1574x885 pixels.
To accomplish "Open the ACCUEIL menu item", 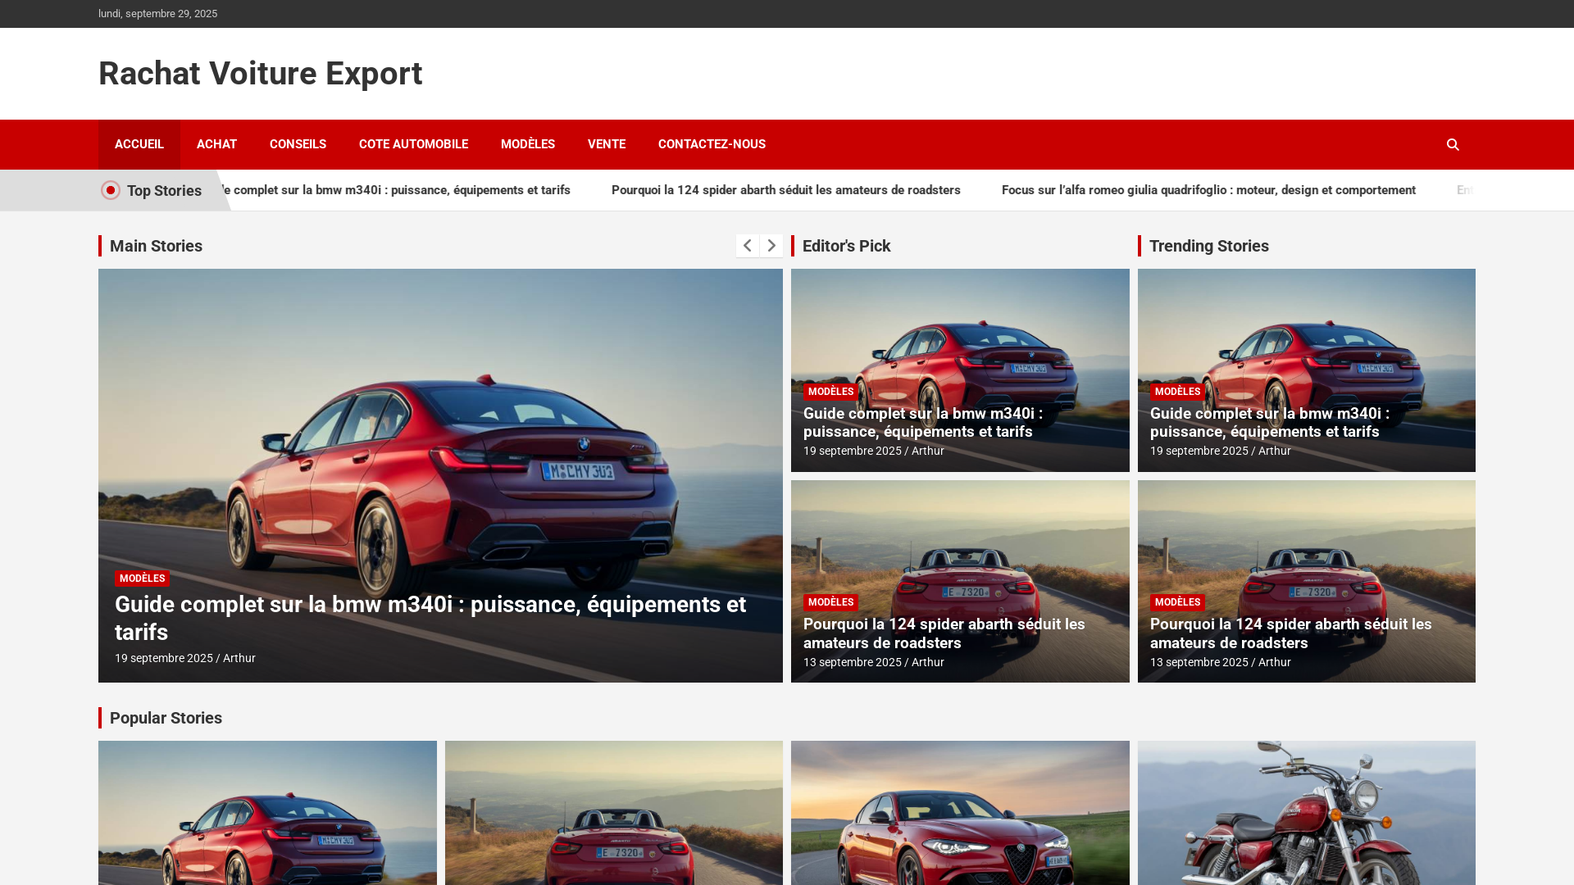I will [139, 144].
